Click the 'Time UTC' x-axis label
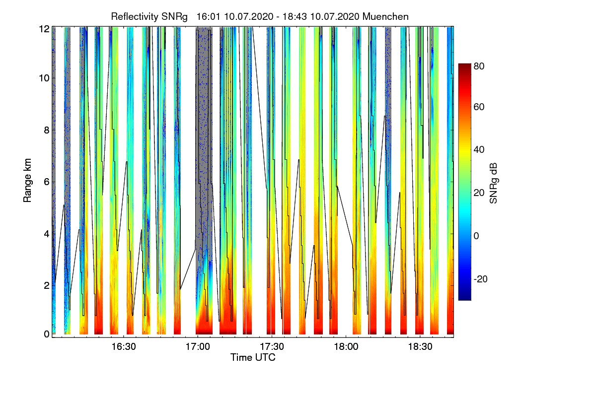The width and height of the screenshot is (596, 397). pos(253,357)
